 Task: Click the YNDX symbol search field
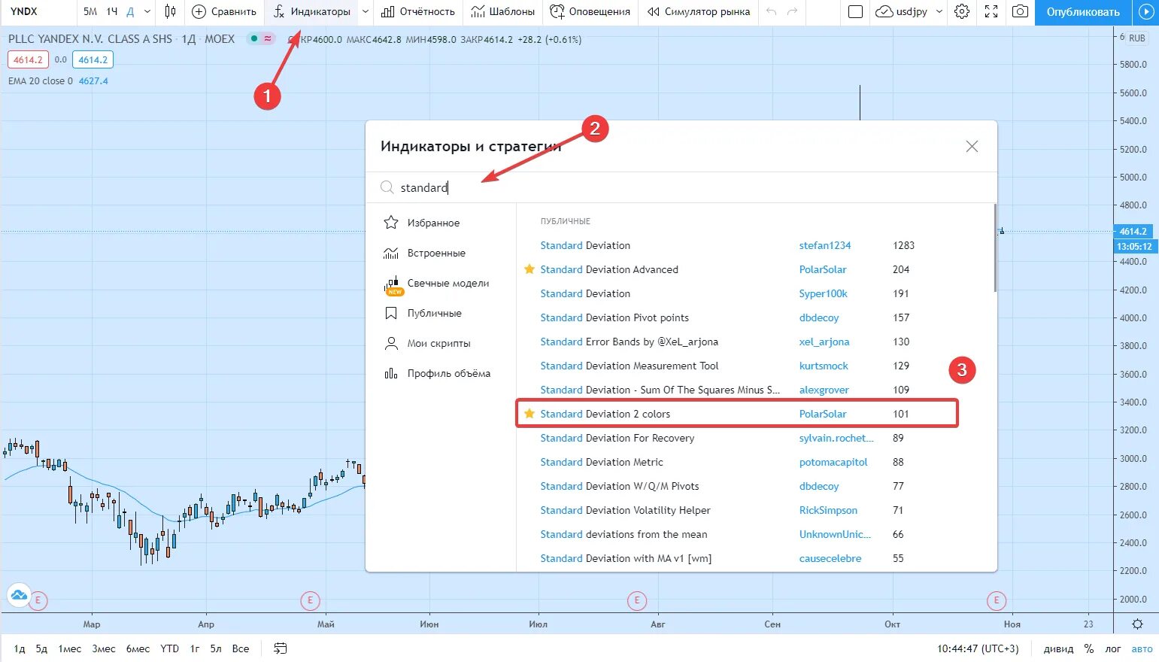click(x=38, y=11)
